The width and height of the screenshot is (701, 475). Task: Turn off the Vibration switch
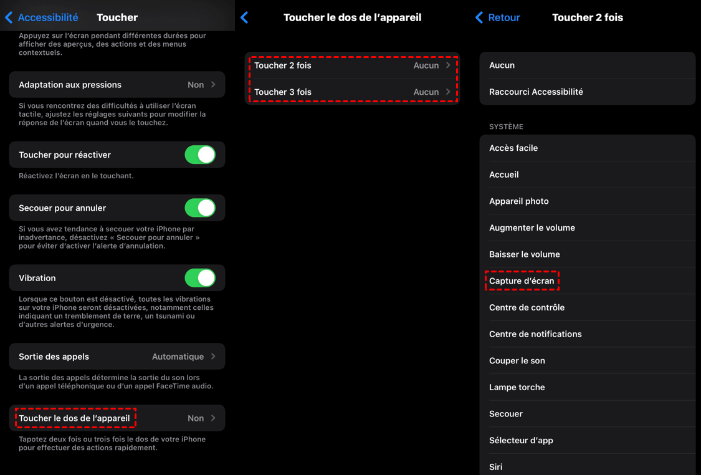(200, 278)
